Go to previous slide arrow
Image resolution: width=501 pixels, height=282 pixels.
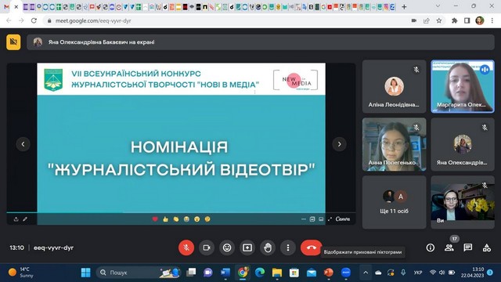click(23, 144)
